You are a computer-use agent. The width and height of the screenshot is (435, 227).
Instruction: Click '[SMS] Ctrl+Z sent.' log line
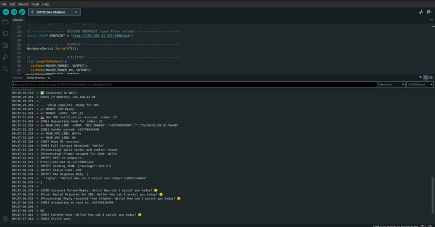[42, 219]
